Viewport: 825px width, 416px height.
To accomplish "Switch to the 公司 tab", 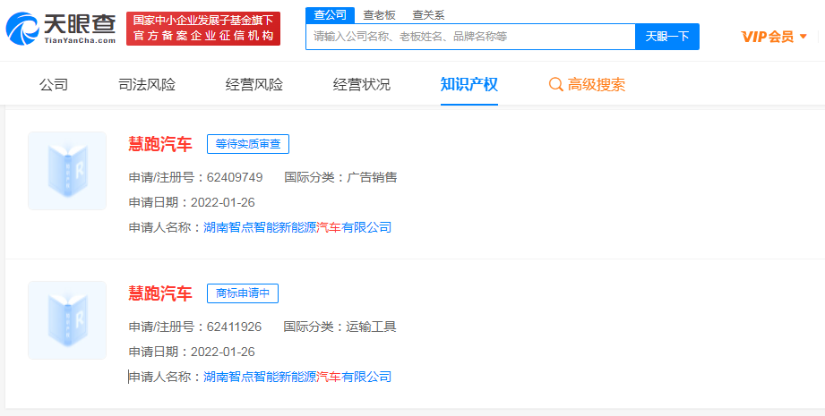I will point(54,85).
